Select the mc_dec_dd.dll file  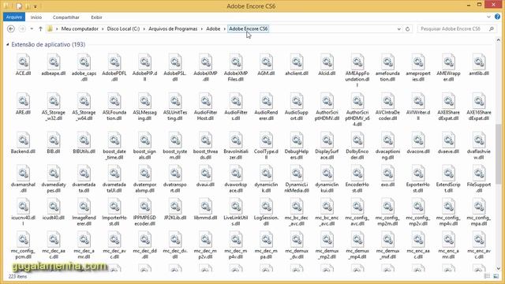[144, 245]
